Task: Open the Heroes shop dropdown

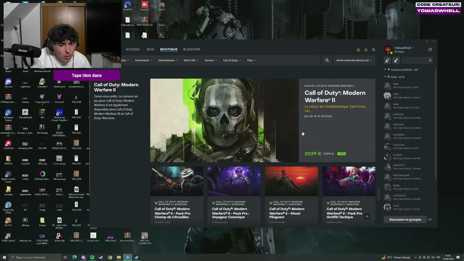Action: coord(211,60)
